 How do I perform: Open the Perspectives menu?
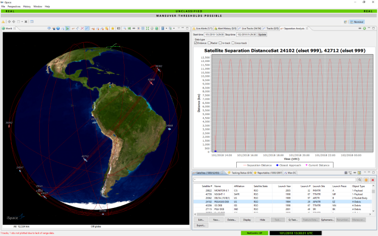pos(14,6)
